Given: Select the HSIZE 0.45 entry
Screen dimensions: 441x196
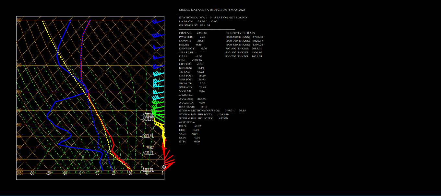Looking at the screenshot, I should pos(190,45).
